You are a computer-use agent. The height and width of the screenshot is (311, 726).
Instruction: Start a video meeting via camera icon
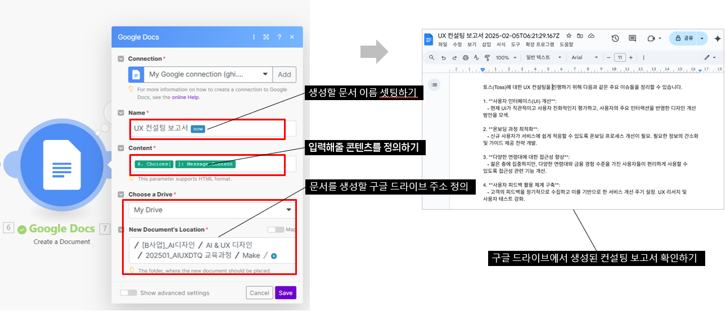651,38
